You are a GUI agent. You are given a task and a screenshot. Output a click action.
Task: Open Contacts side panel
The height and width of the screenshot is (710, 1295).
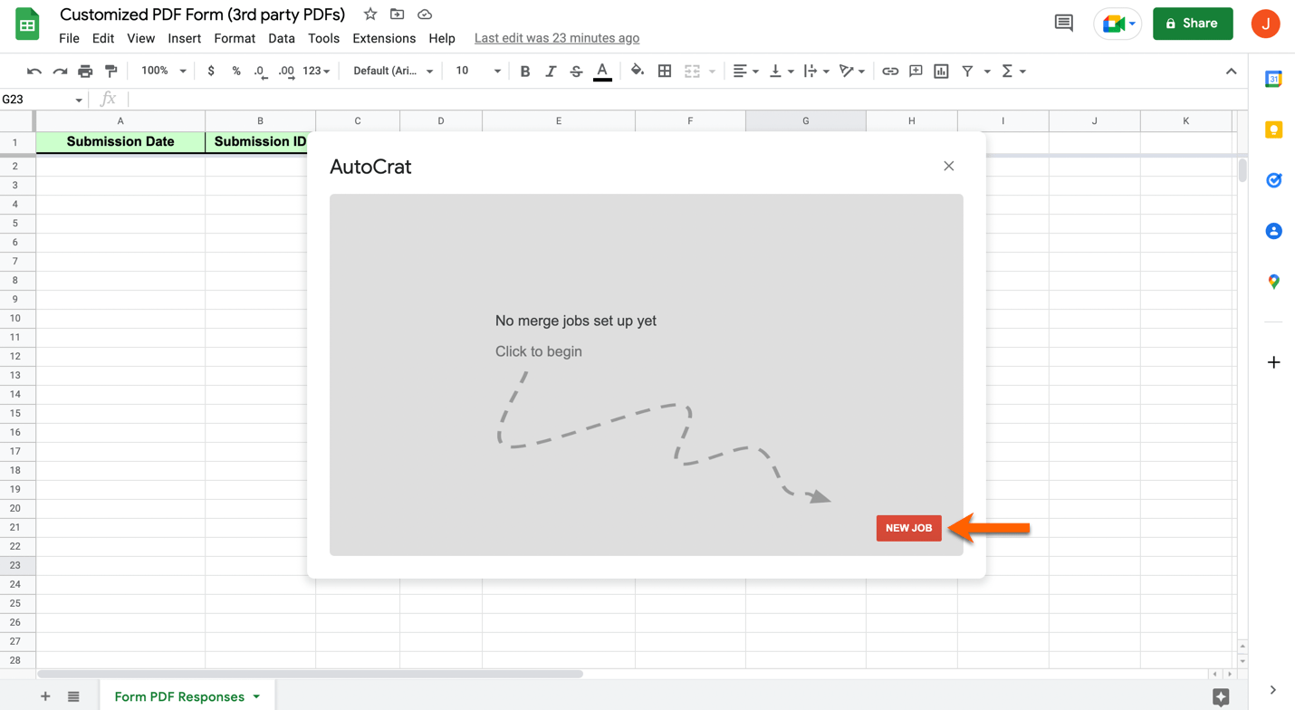[1273, 231]
